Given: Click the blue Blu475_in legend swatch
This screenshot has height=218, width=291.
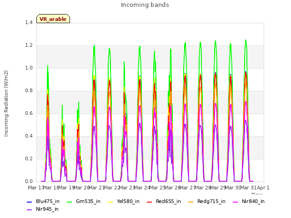Looking at the screenshot, I should click(x=29, y=202).
